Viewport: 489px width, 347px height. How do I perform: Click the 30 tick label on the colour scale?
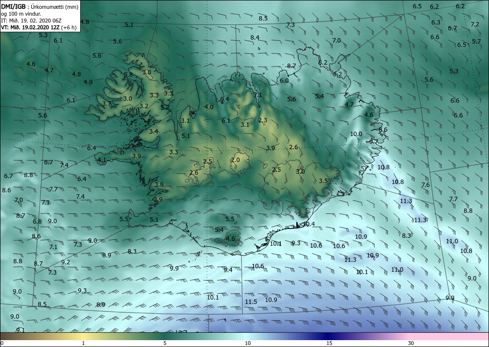coord(411,344)
